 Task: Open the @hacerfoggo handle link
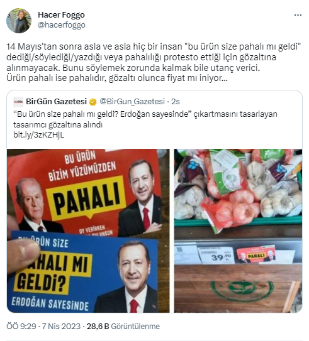(x=62, y=25)
